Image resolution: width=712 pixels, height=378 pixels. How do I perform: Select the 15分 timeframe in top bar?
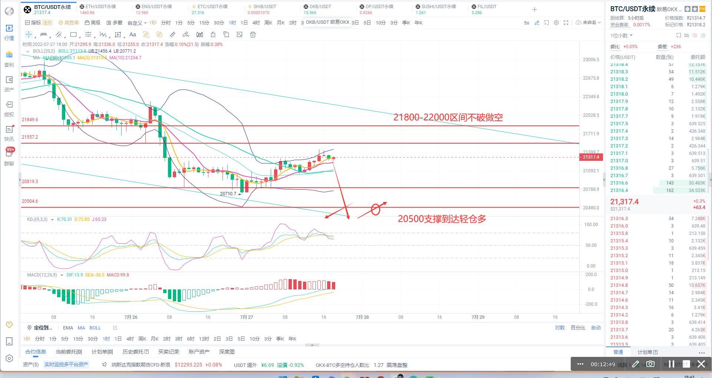tap(204, 23)
